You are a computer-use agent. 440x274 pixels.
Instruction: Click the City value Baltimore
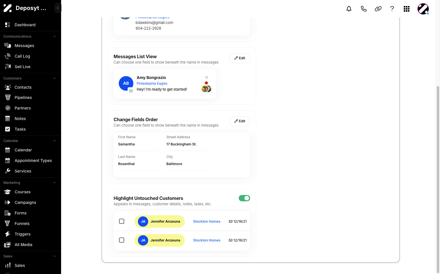pyautogui.click(x=174, y=164)
